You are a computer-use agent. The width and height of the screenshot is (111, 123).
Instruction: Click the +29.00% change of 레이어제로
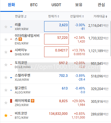(x=78, y=101)
